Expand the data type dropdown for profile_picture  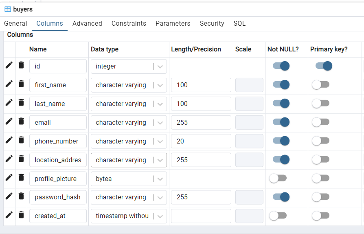coord(160,179)
